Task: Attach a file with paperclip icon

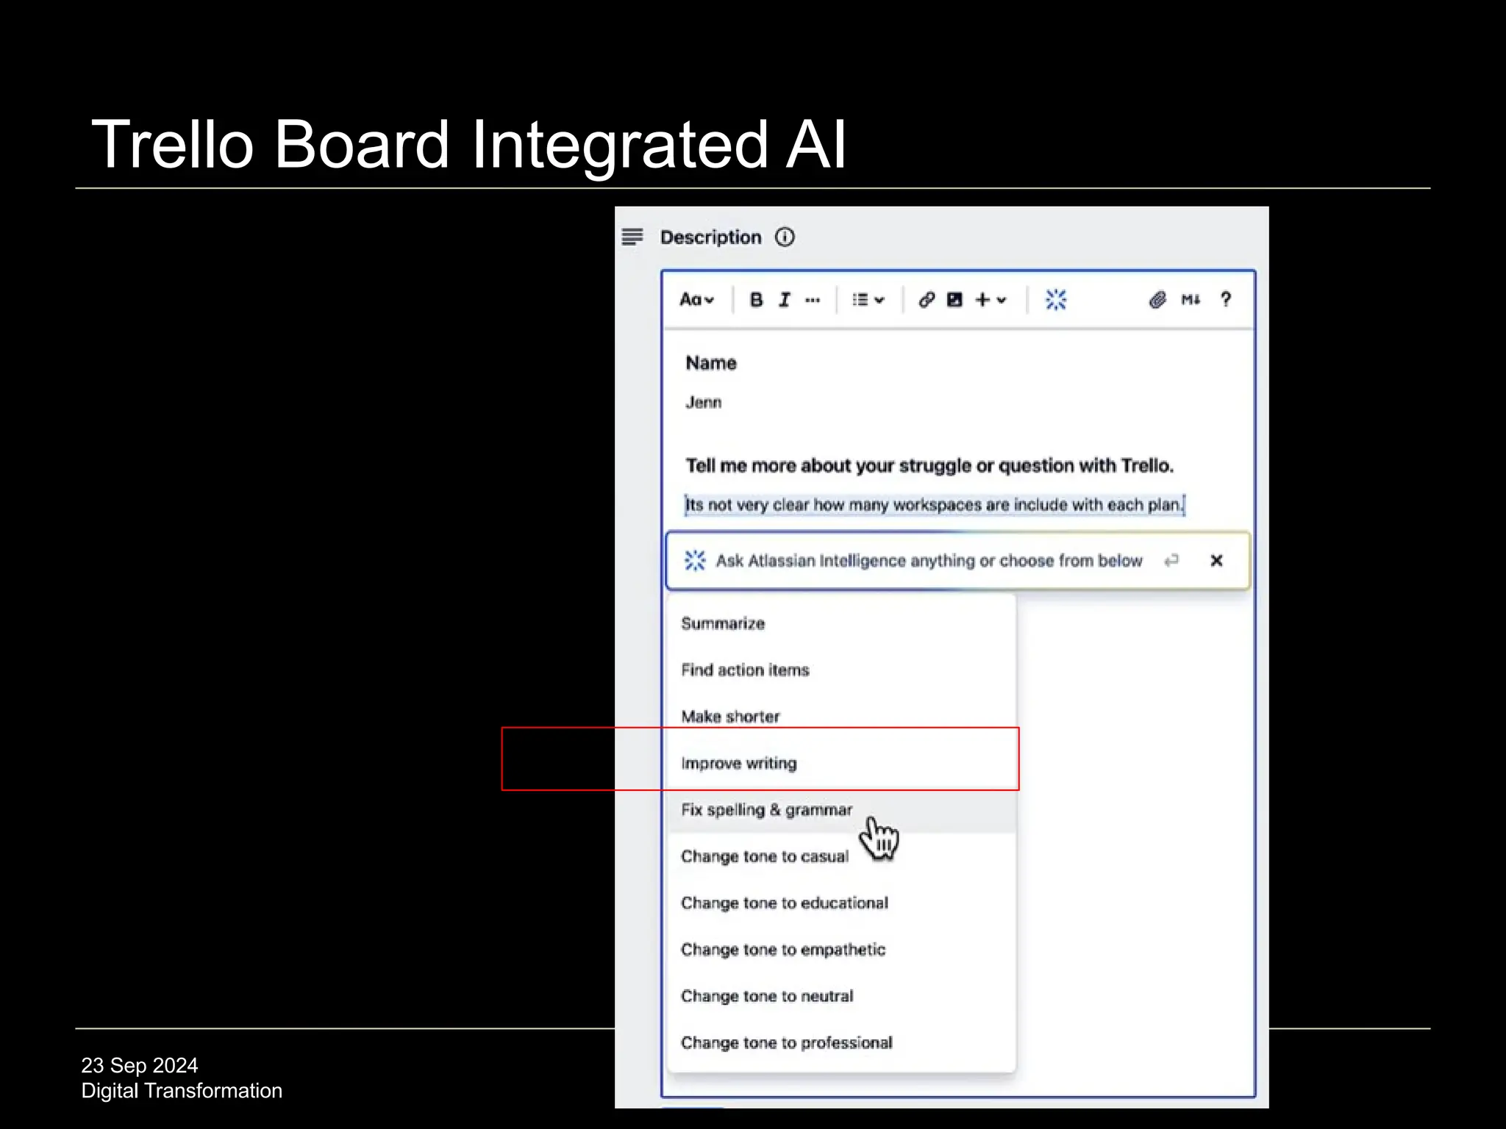Action: [1157, 300]
